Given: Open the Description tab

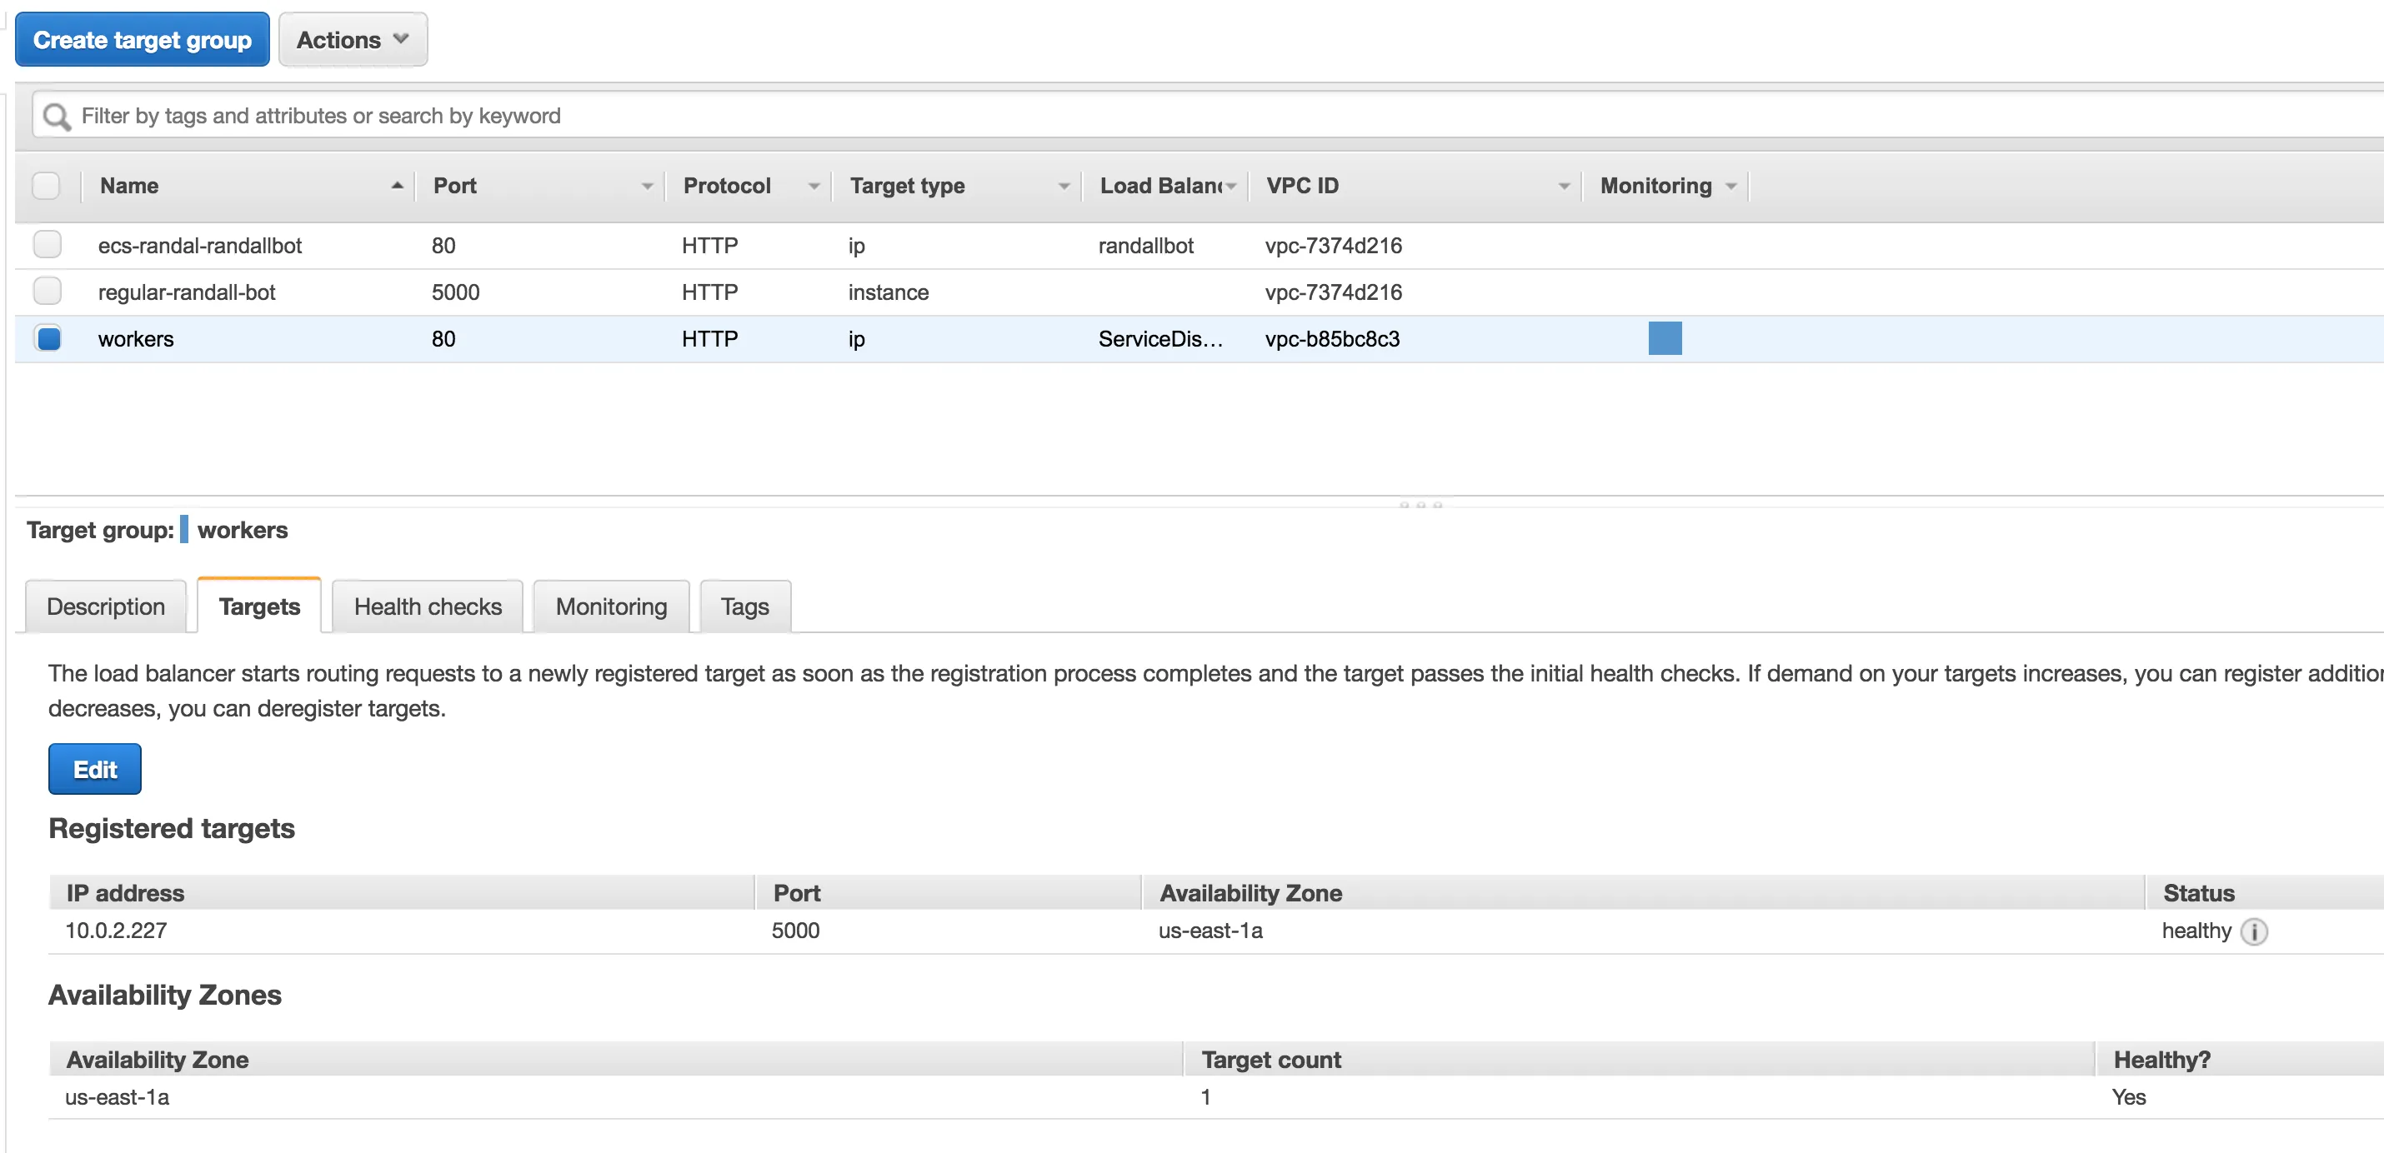Looking at the screenshot, I should pyautogui.click(x=106, y=606).
